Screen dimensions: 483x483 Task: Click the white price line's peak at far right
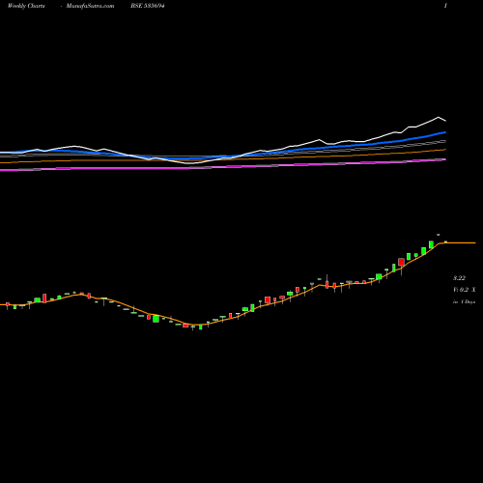coord(439,117)
